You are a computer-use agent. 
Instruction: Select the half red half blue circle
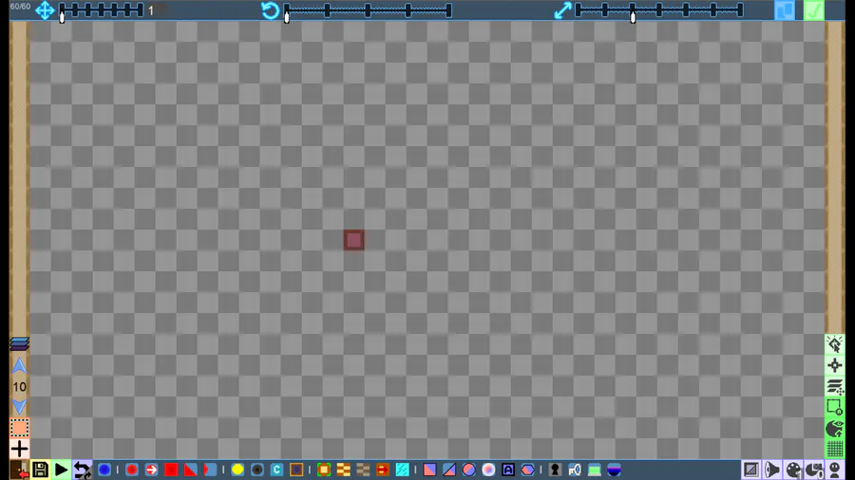point(469,470)
